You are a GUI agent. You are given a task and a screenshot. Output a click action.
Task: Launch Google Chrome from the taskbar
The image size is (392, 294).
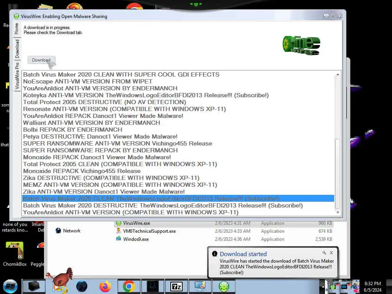coord(129,286)
